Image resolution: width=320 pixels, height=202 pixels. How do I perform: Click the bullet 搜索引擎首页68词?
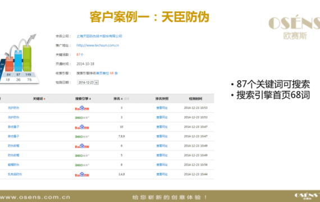coord(273,95)
